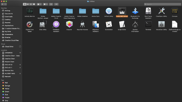The height and width of the screenshot is (102, 182).
Task: Eject the DANMHDD volume
Action: point(20,53)
